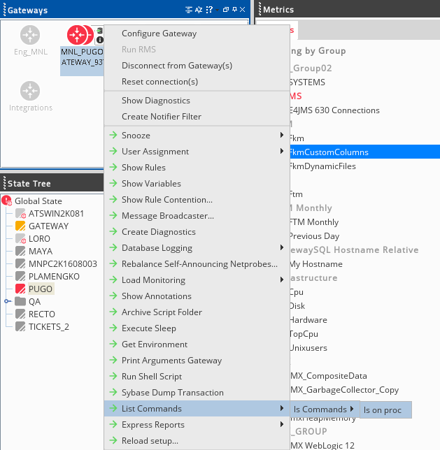Click the Global State critical icon
Image resolution: width=440 pixels, height=450 pixels.
pos(7,201)
